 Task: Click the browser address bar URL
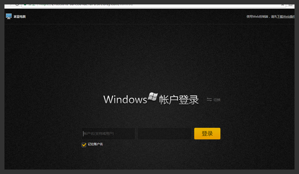click(86, 4)
